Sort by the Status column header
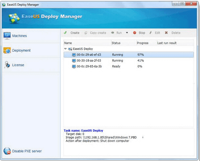Screen dimensions: 200x161 point(116,43)
